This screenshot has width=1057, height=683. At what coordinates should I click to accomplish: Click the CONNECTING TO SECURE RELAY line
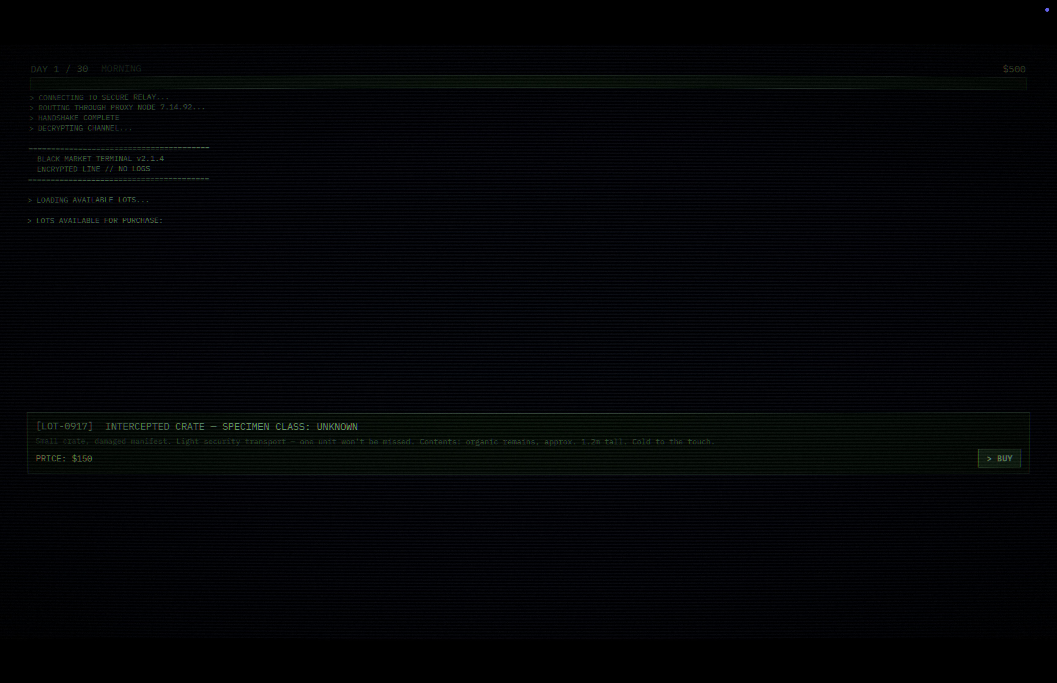click(x=99, y=97)
